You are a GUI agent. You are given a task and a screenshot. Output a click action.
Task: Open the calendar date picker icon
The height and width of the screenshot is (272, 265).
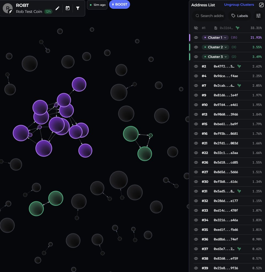(x=68, y=8)
